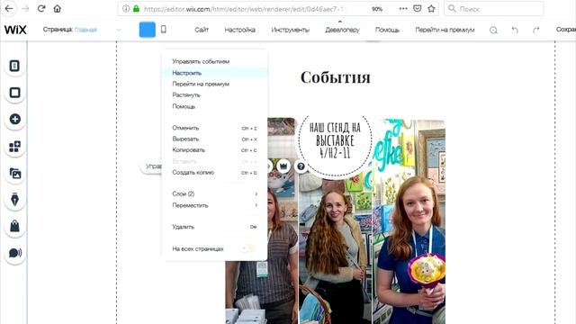
Task: Open the Add elements plus icon
Action: click(x=14, y=119)
